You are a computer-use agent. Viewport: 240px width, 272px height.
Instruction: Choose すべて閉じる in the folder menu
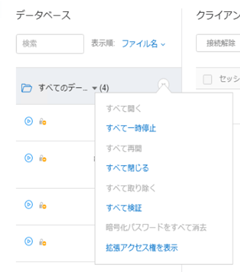point(127,168)
